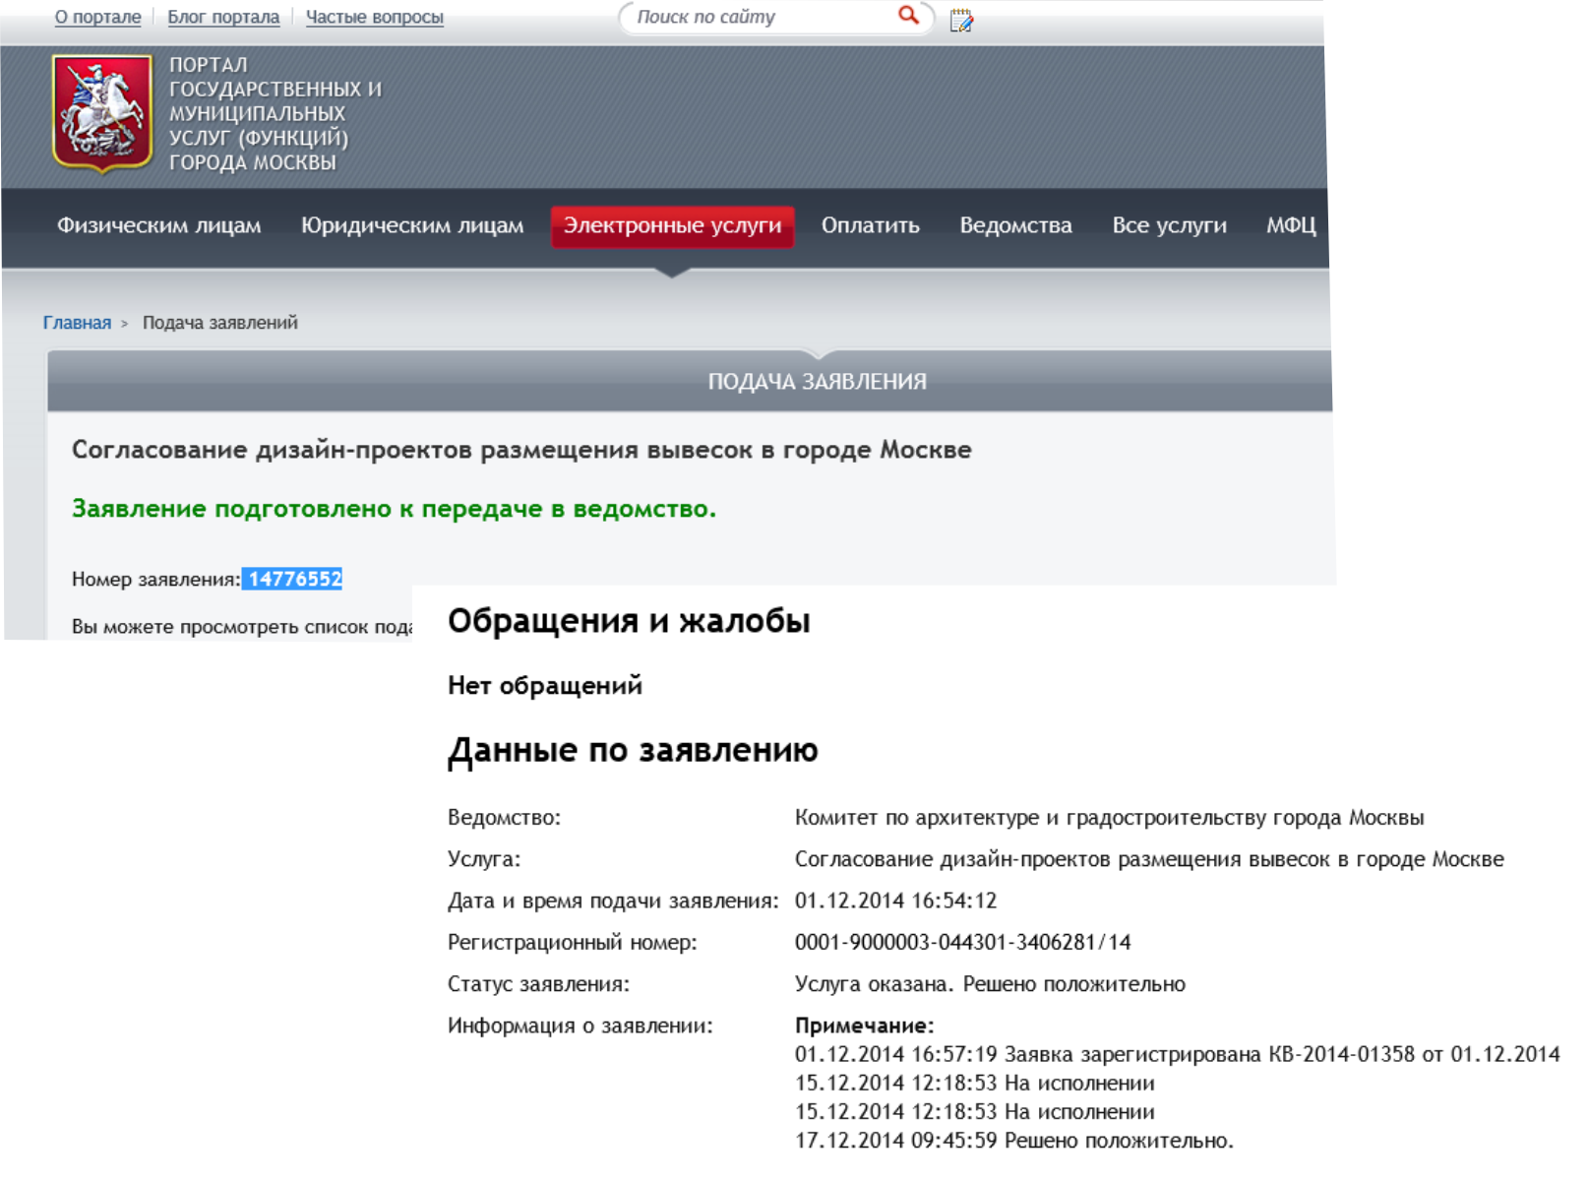Click the 'Вы можете просмотреть список' text
The image size is (1589, 1182).
[242, 627]
